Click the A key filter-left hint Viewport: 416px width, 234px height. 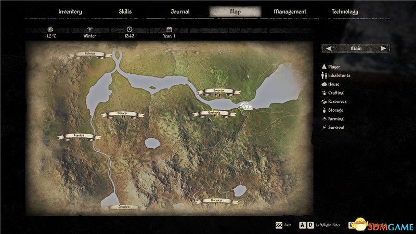pos(302,225)
